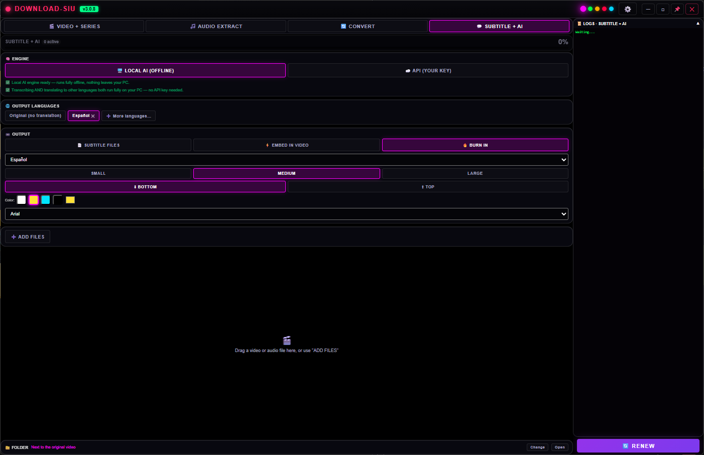
Task: Open the custom color picker rectangle
Action: click(70, 200)
